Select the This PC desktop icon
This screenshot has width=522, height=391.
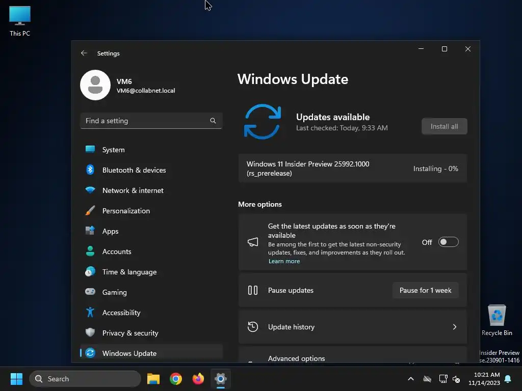tap(20, 21)
